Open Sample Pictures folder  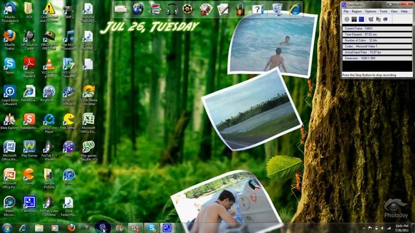pyautogui.click(x=49, y=179)
